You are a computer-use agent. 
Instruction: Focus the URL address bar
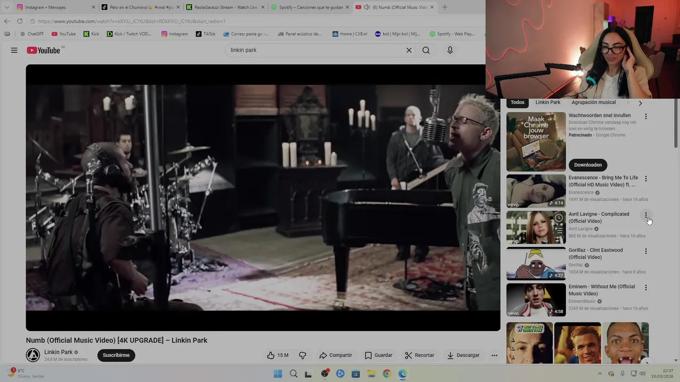[x=255, y=21]
